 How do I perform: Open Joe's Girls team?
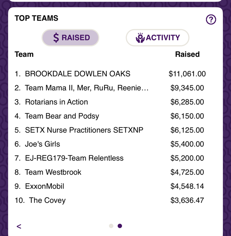click(42, 144)
